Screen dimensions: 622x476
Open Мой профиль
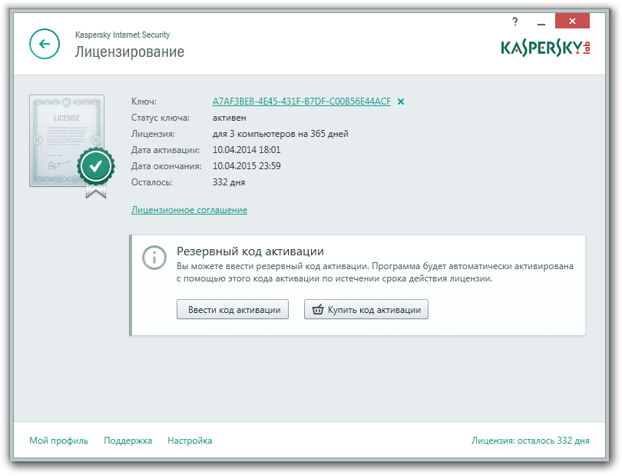click(x=58, y=441)
